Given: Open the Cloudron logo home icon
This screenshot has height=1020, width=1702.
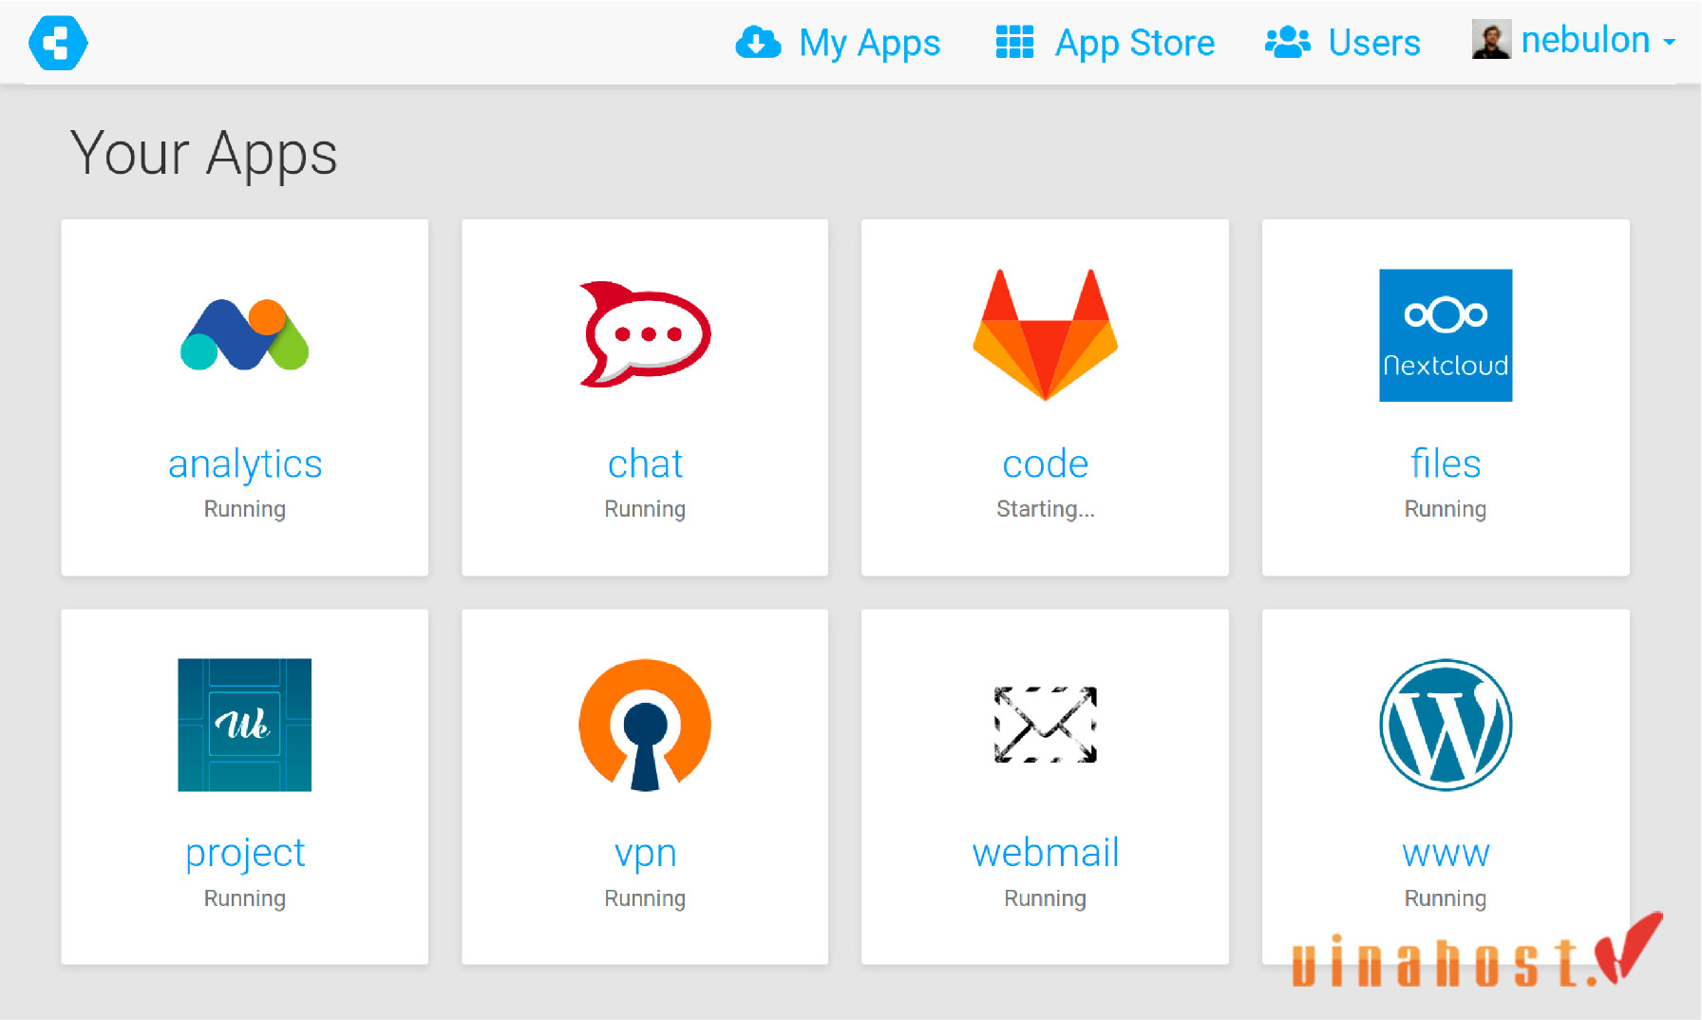Looking at the screenshot, I should point(57,42).
